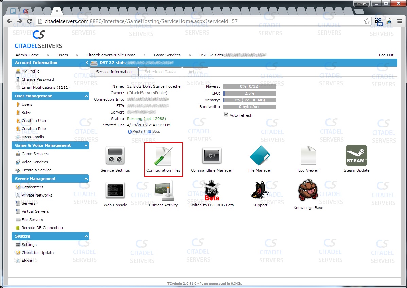Click the browser address bar
Screen dimensions: 407x288
(x=200, y=21)
